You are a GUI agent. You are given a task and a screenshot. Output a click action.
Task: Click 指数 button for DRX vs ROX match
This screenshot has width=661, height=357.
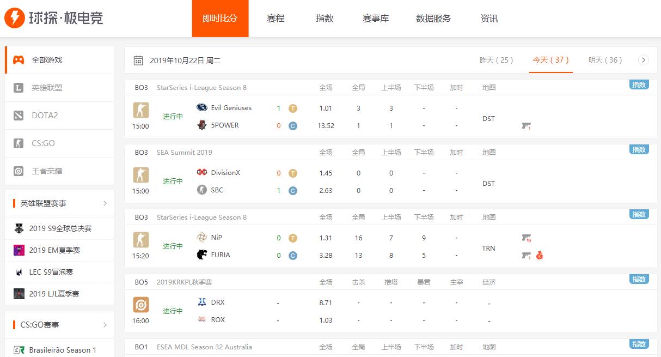(639, 280)
